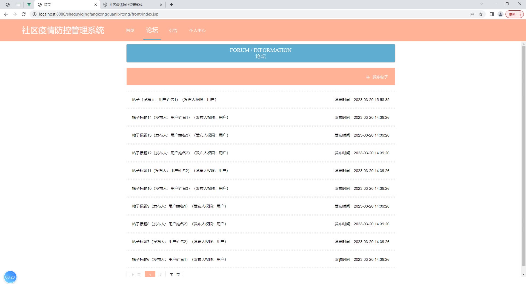Click the green V extension icon
This screenshot has height=284, width=526.
click(x=29, y=4)
